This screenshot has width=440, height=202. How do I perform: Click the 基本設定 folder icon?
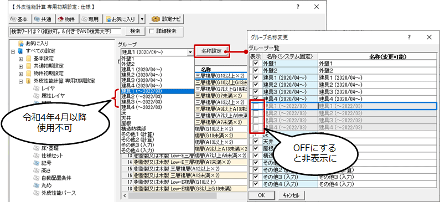click(x=28, y=59)
